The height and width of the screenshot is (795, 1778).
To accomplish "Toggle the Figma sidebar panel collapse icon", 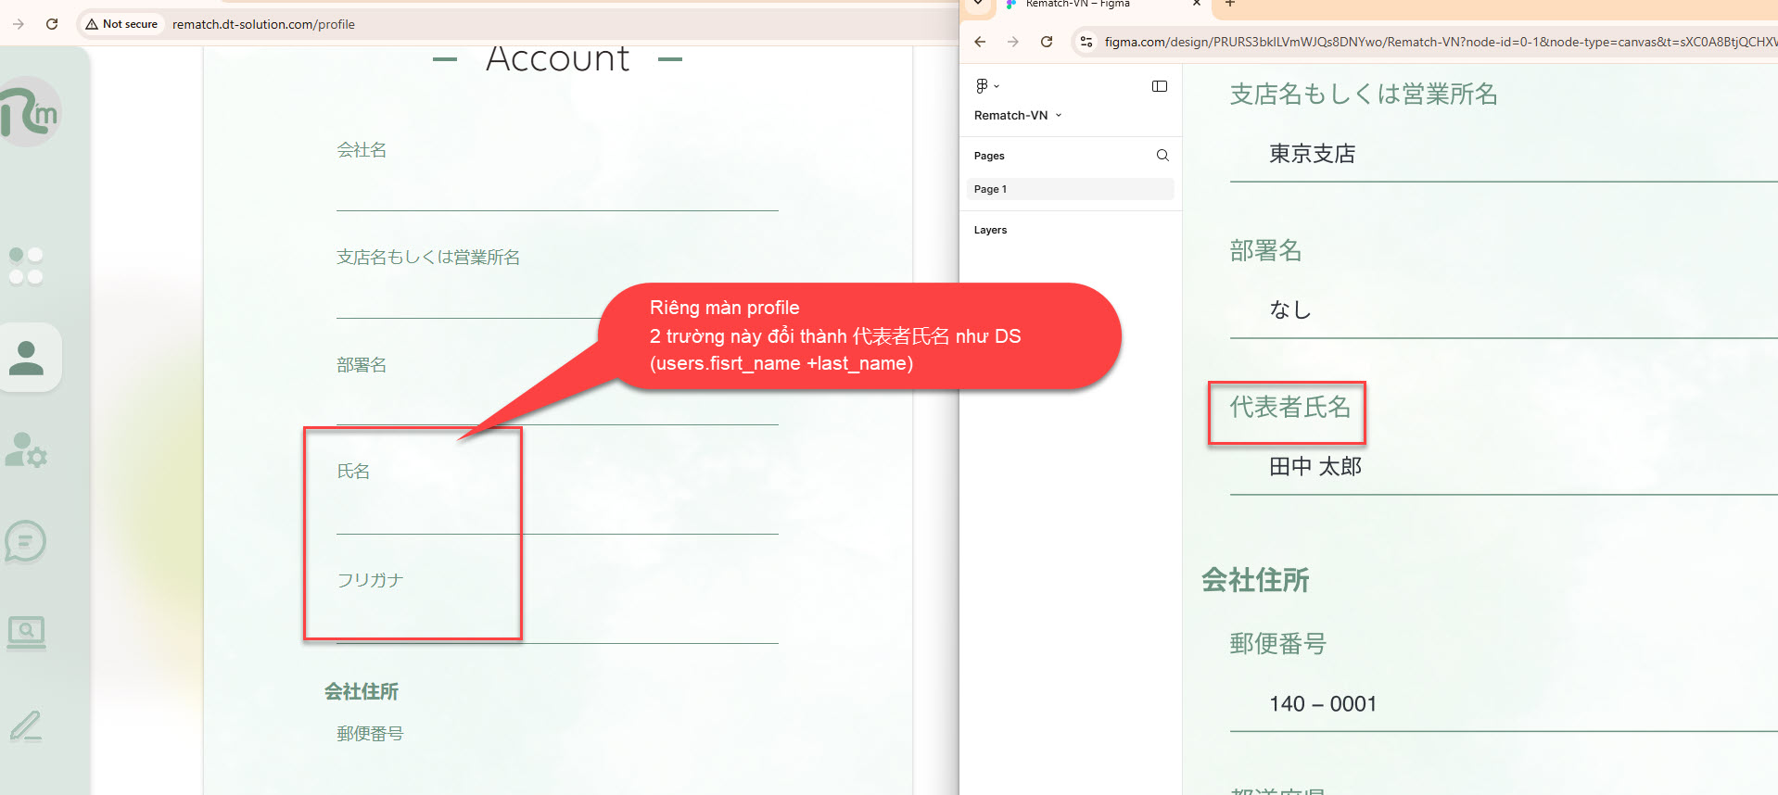I will coord(1159,86).
